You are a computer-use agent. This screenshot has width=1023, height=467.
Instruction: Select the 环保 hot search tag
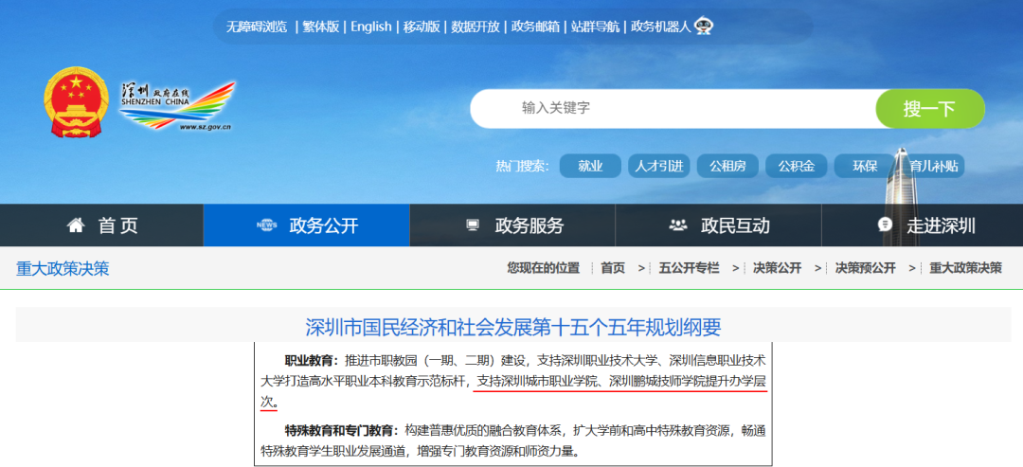click(865, 166)
